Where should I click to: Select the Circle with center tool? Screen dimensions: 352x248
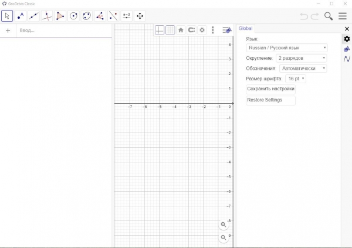pos(73,16)
